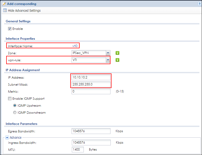The width and height of the screenshot is (202, 155).
Task: Click the Hide Advanced Settings link
Action: pos(24,11)
